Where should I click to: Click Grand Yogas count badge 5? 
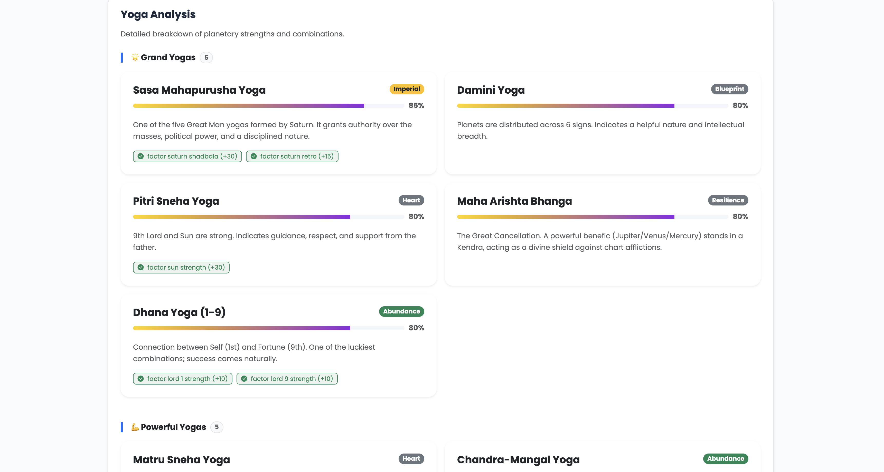pos(206,57)
